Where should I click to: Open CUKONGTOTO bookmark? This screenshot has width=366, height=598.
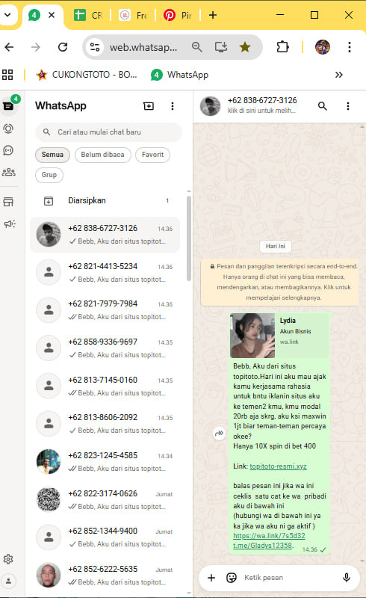(x=86, y=74)
